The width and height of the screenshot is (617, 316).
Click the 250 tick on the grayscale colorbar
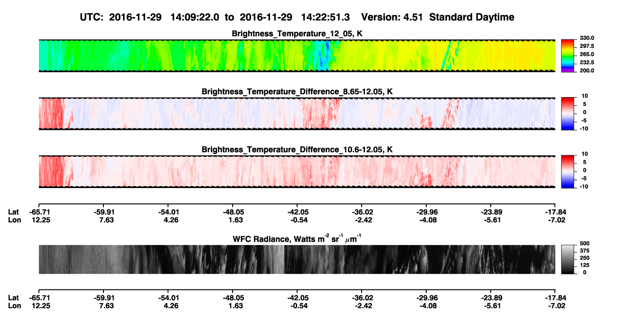click(584, 258)
